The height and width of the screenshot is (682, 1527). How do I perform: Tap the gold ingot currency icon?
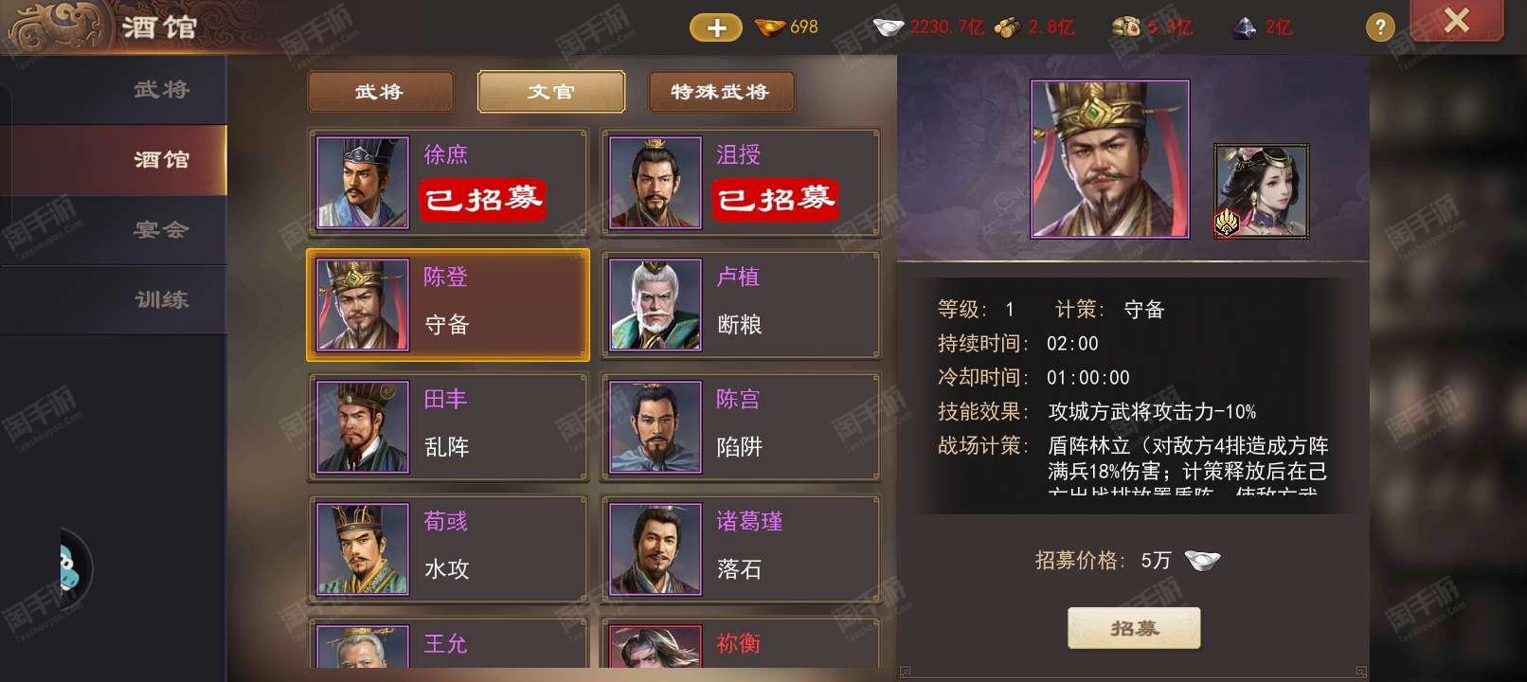coord(770,27)
